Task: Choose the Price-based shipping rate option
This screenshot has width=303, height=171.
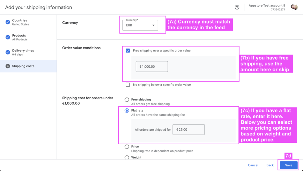Action: [127, 147]
